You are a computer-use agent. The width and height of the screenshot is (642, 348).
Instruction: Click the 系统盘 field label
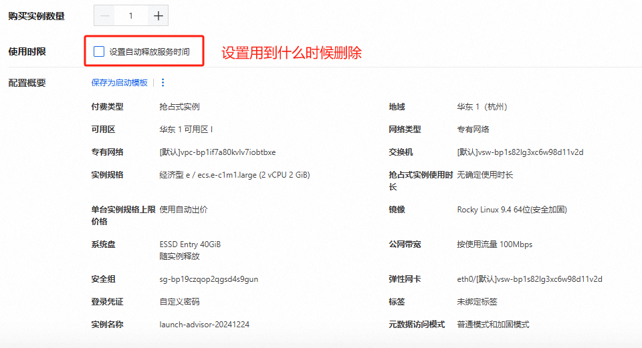[x=103, y=244]
